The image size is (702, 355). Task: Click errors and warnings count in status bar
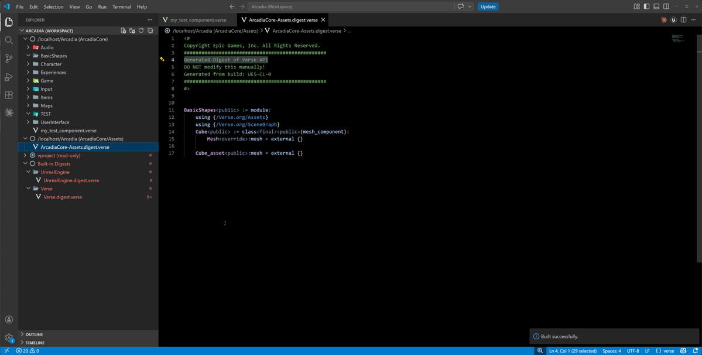click(28, 351)
